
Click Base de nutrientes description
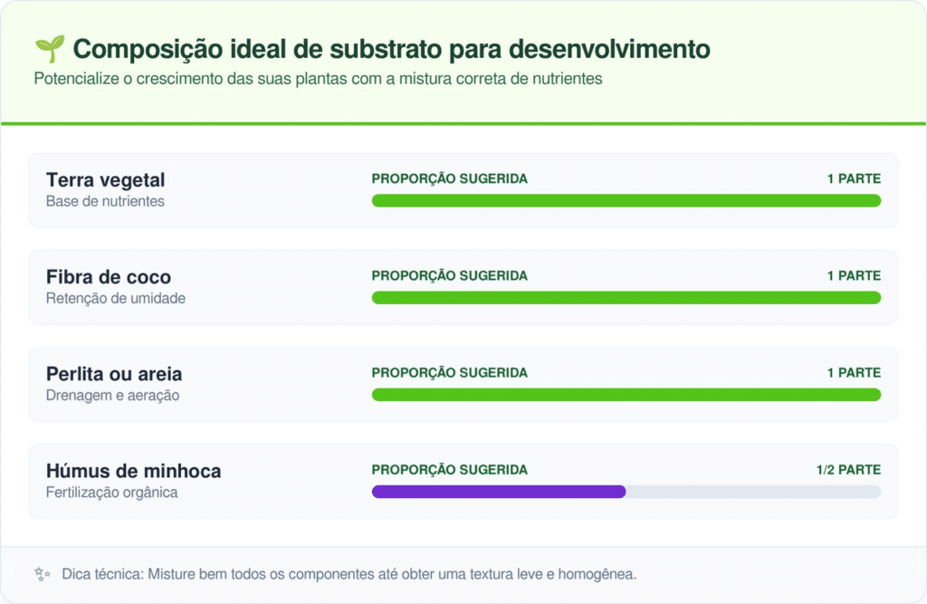[105, 201]
